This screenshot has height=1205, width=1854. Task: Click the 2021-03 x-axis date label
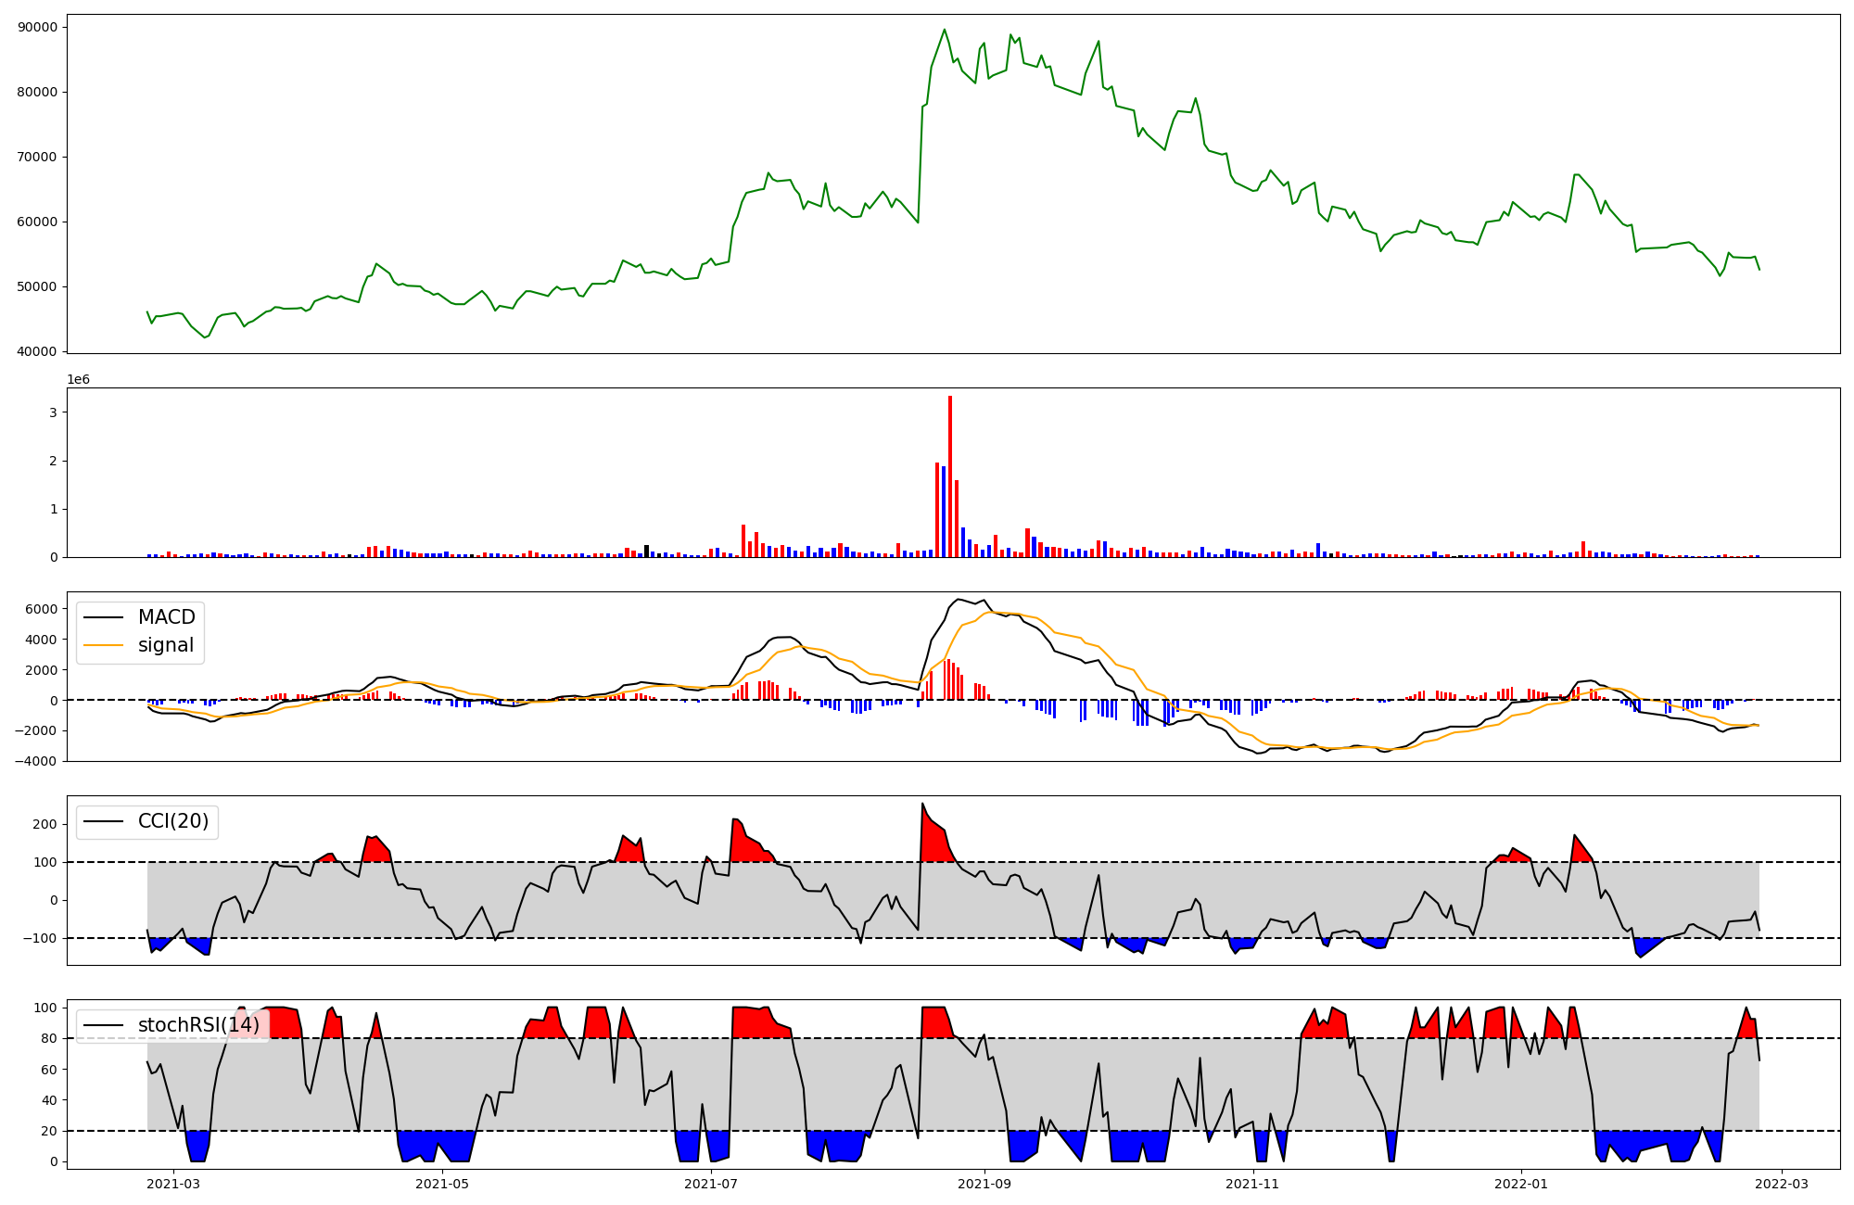(x=173, y=1183)
